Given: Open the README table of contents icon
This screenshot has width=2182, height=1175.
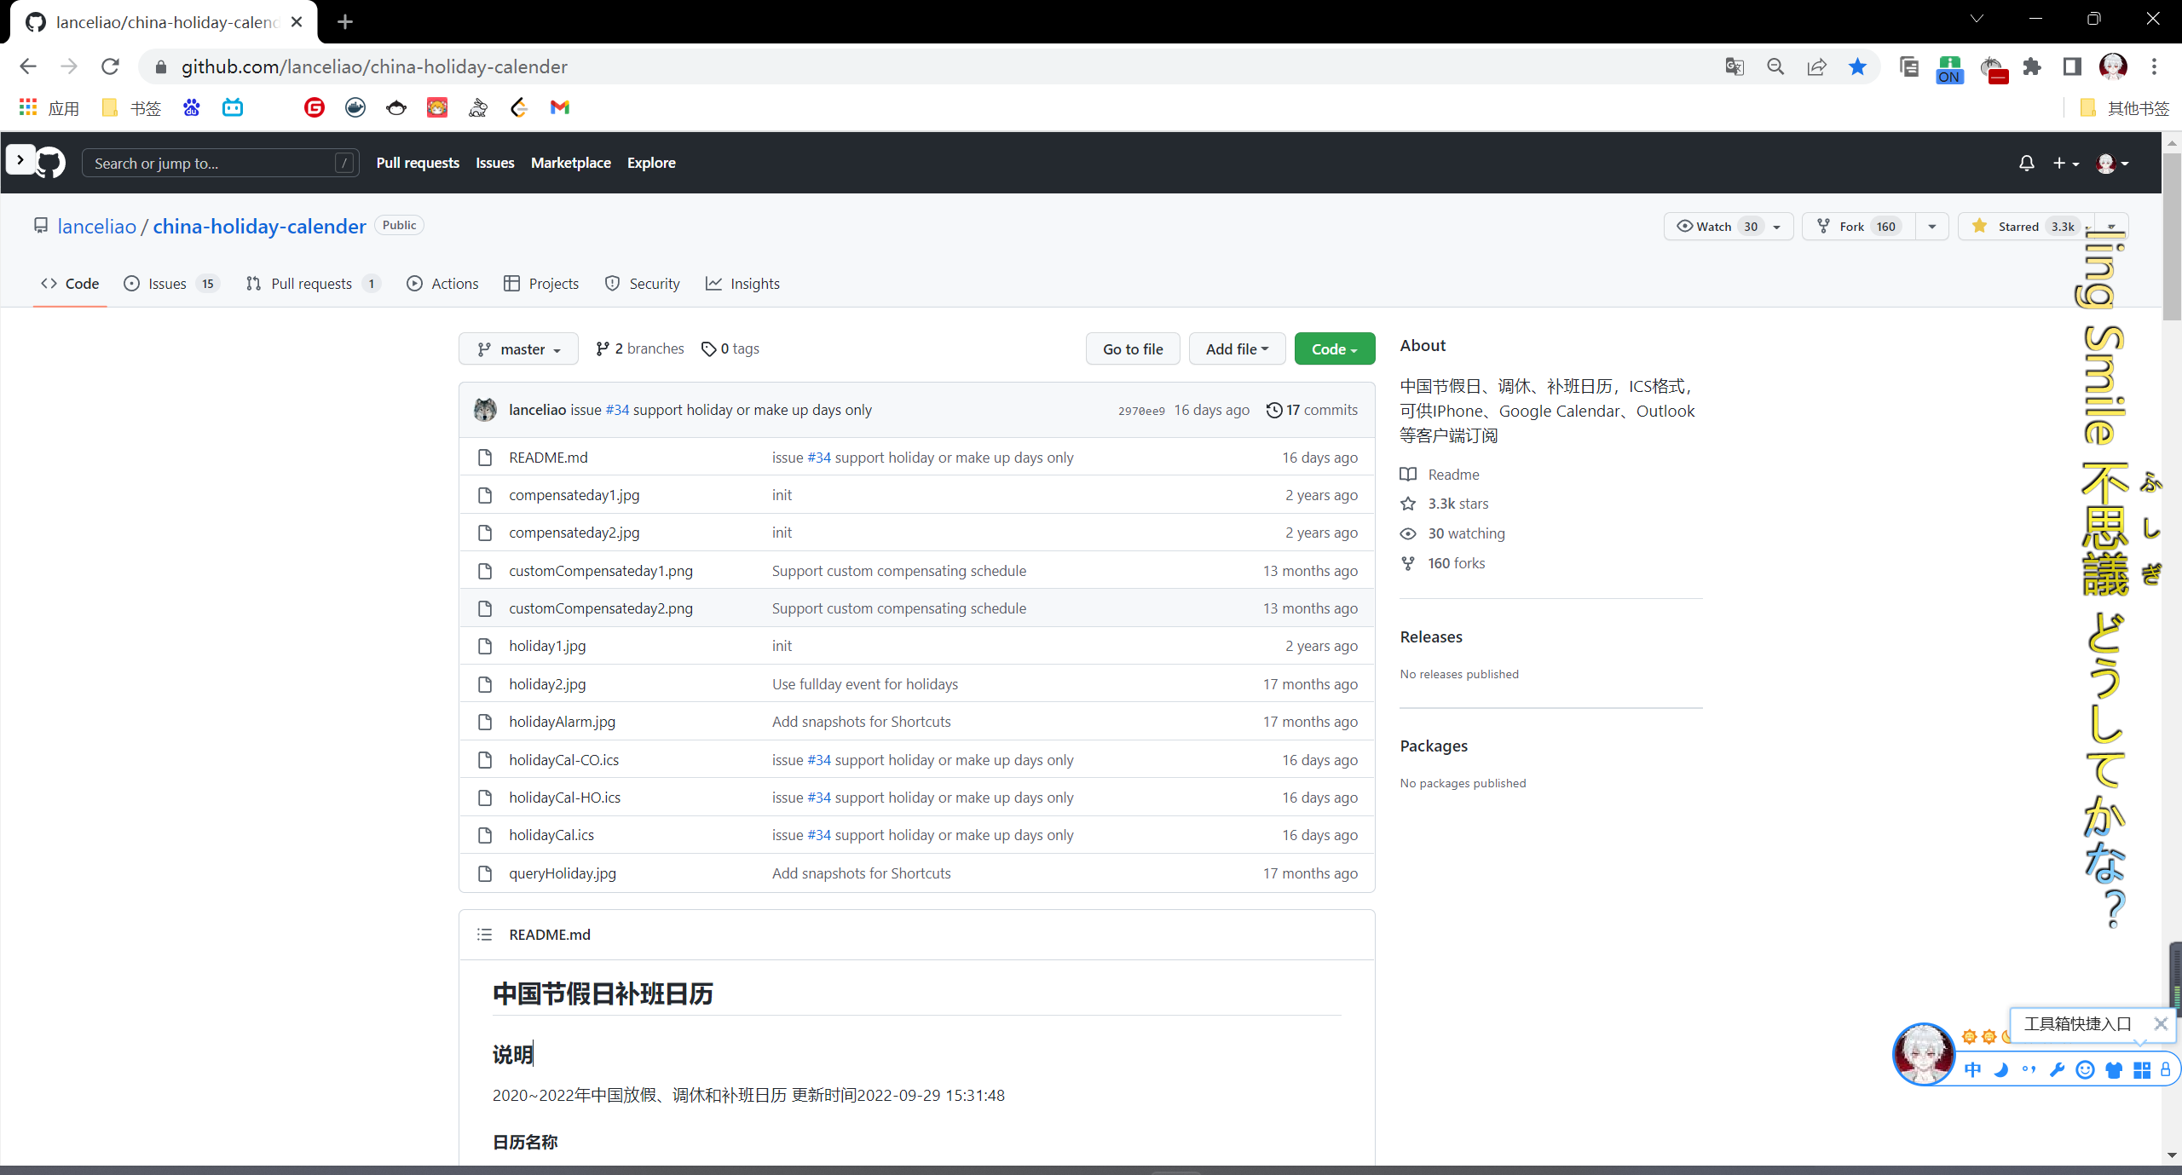Looking at the screenshot, I should coord(484,935).
